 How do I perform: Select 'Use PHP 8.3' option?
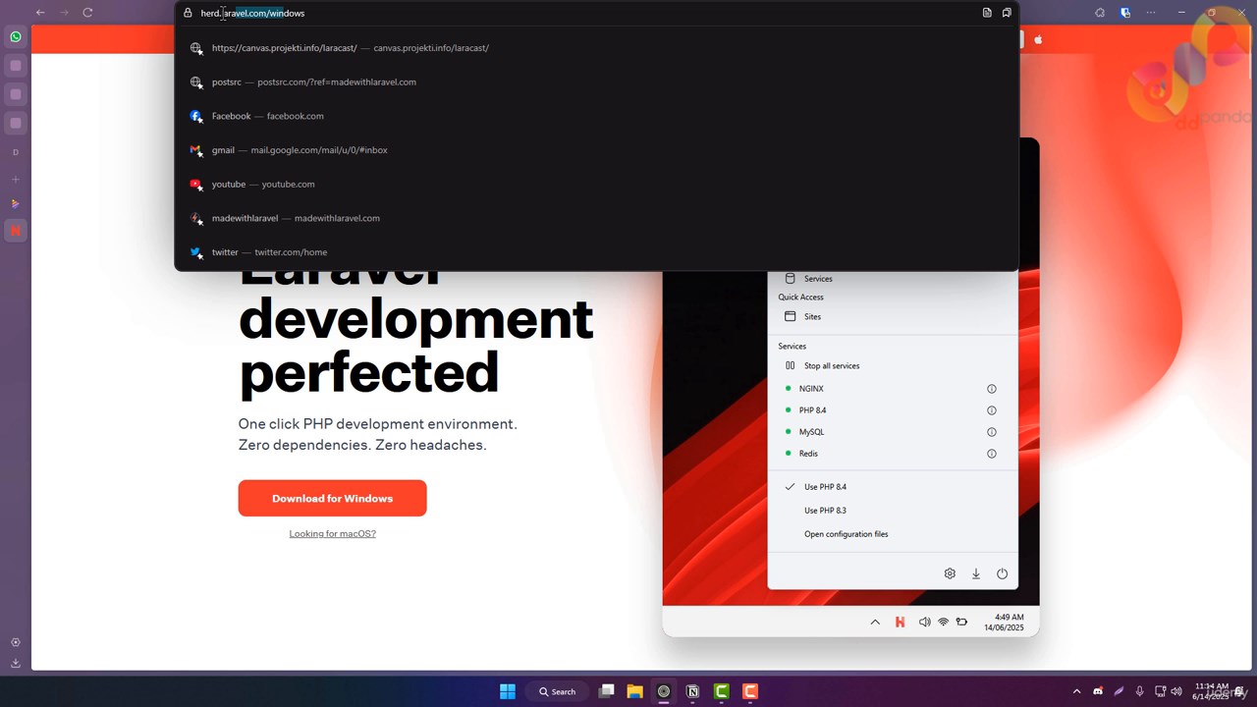coord(825,511)
